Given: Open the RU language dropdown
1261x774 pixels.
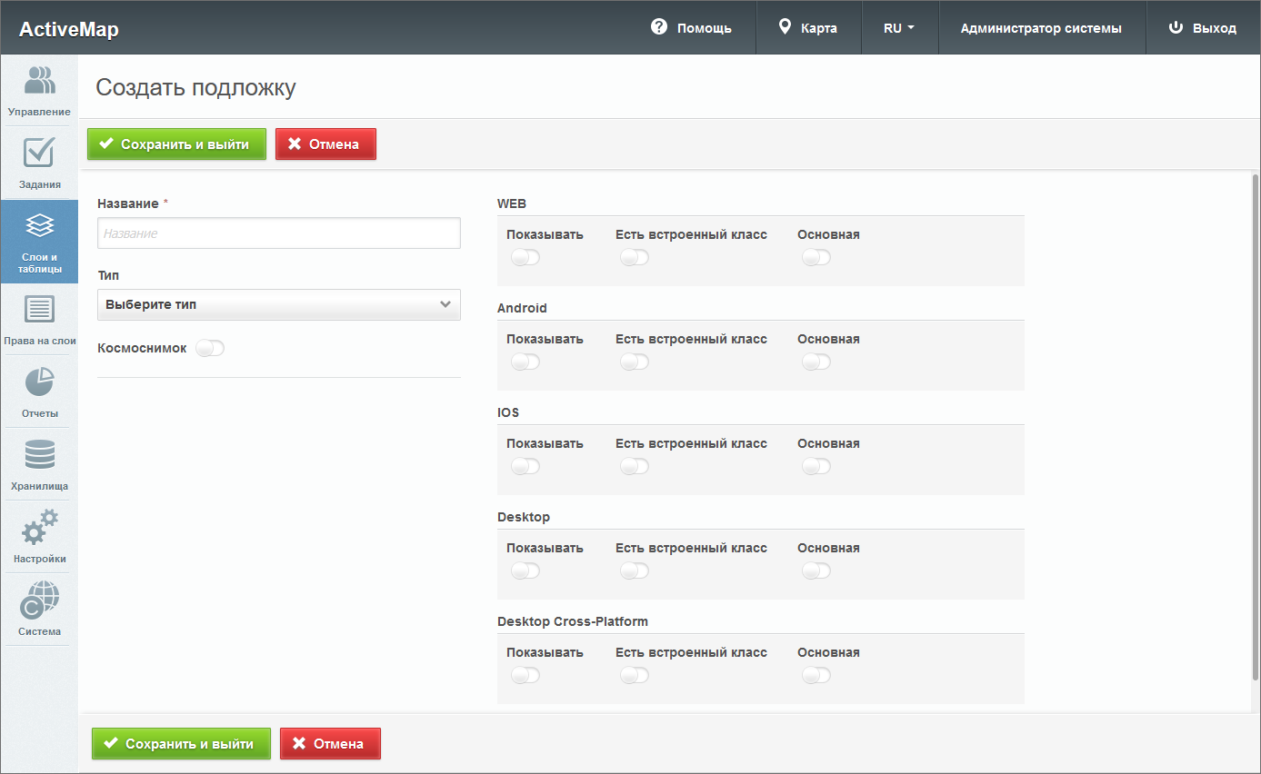Looking at the screenshot, I should 898,28.
